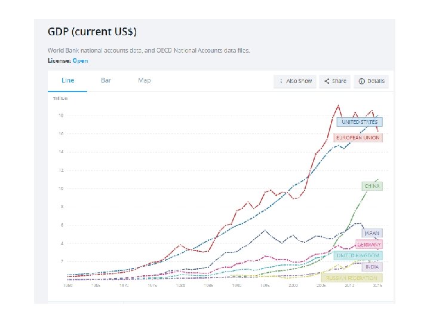Click the three-dot icon beside Also Show
Screen dimensions: 430x323
point(281,81)
